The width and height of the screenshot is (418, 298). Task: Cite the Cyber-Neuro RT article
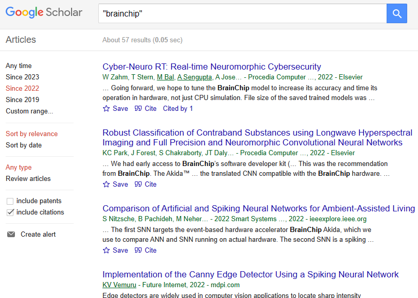(x=145, y=108)
